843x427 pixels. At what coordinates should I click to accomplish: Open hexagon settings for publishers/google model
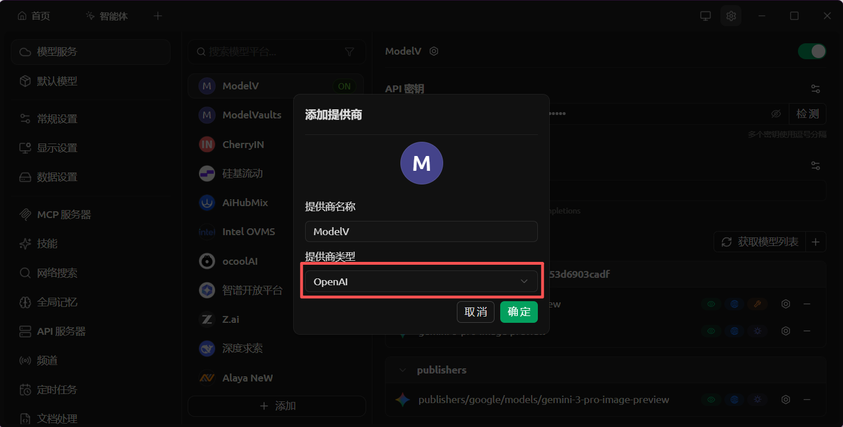tap(785, 400)
